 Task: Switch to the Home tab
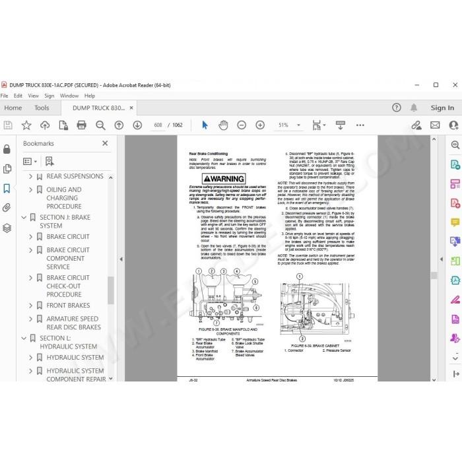tap(13, 108)
